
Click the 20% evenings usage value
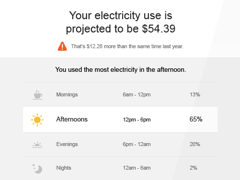point(195,144)
